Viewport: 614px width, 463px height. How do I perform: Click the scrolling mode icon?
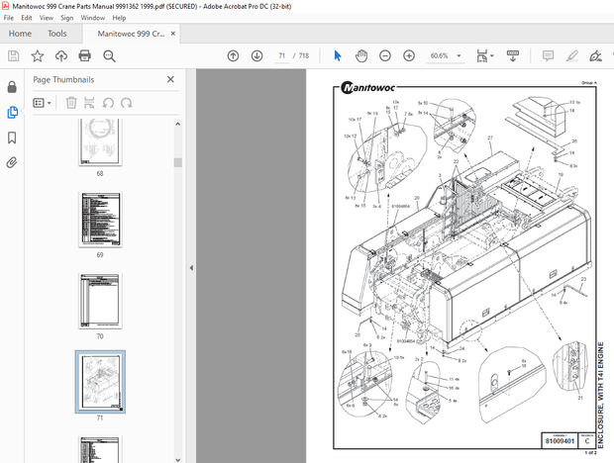tap(513, 56)
